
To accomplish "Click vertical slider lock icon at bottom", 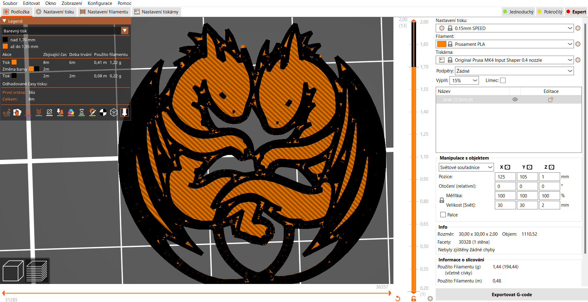I will coord(414,299).
